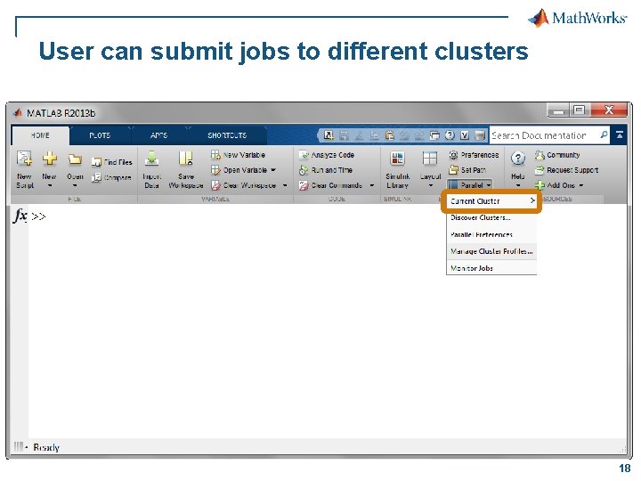
Task: Open the Simulink Library
Action: [x=397, y=169]
